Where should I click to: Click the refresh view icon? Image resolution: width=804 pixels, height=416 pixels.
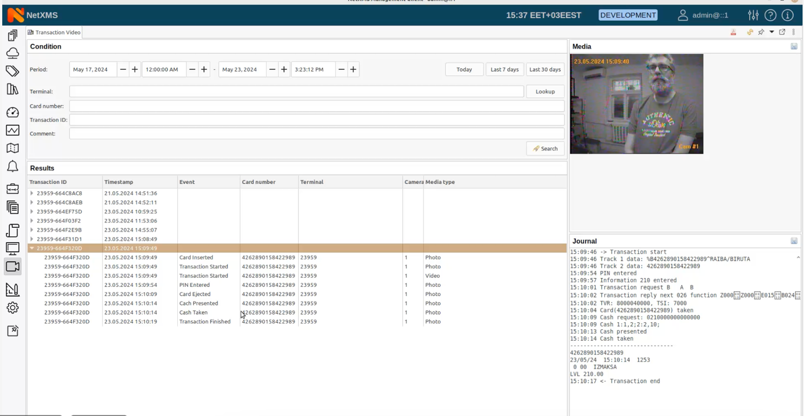click(750, 32)
